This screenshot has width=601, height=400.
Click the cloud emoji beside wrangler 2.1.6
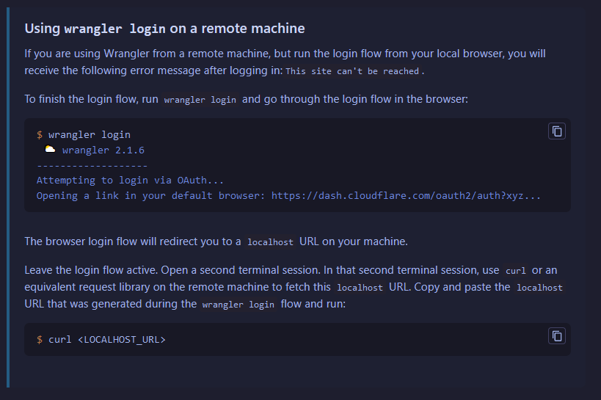[50, 150]
